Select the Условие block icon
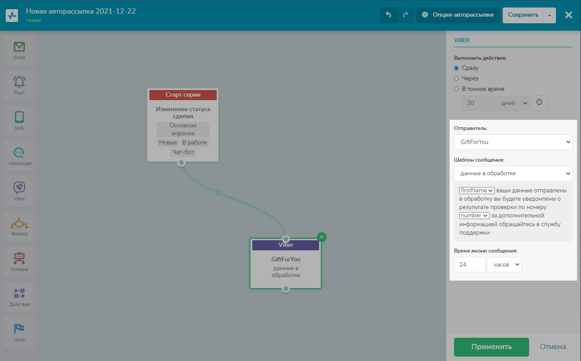This screenshot has height=361, width=581. (x=19, y=261)
